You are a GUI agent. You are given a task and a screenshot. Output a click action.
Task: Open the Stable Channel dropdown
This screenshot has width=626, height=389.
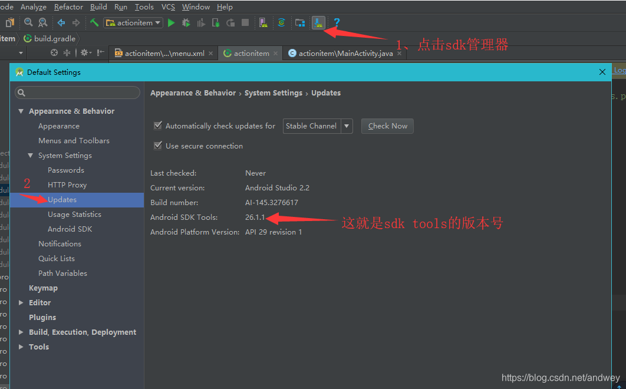pyautogui.click(x=318, y=126)
